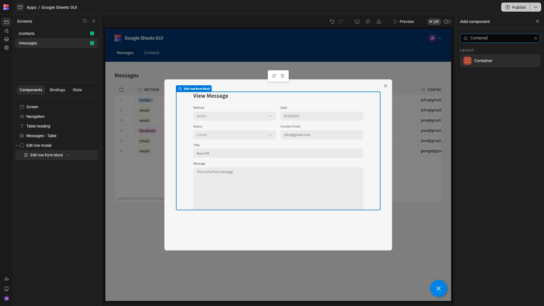The width and height of the screenshot is (544, 306).
Task: Toggle visibility of Navigation component
Action: (22, 116)
